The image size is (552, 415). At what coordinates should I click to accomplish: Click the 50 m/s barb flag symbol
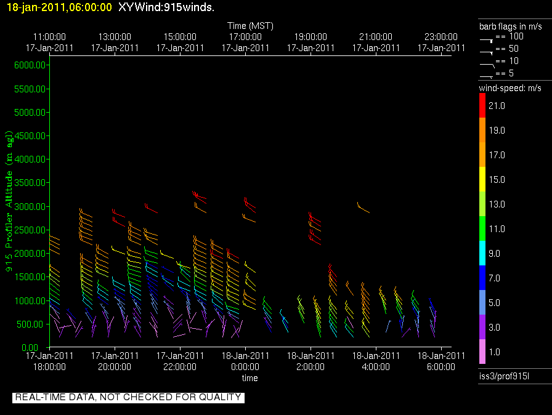pos(486,53)
